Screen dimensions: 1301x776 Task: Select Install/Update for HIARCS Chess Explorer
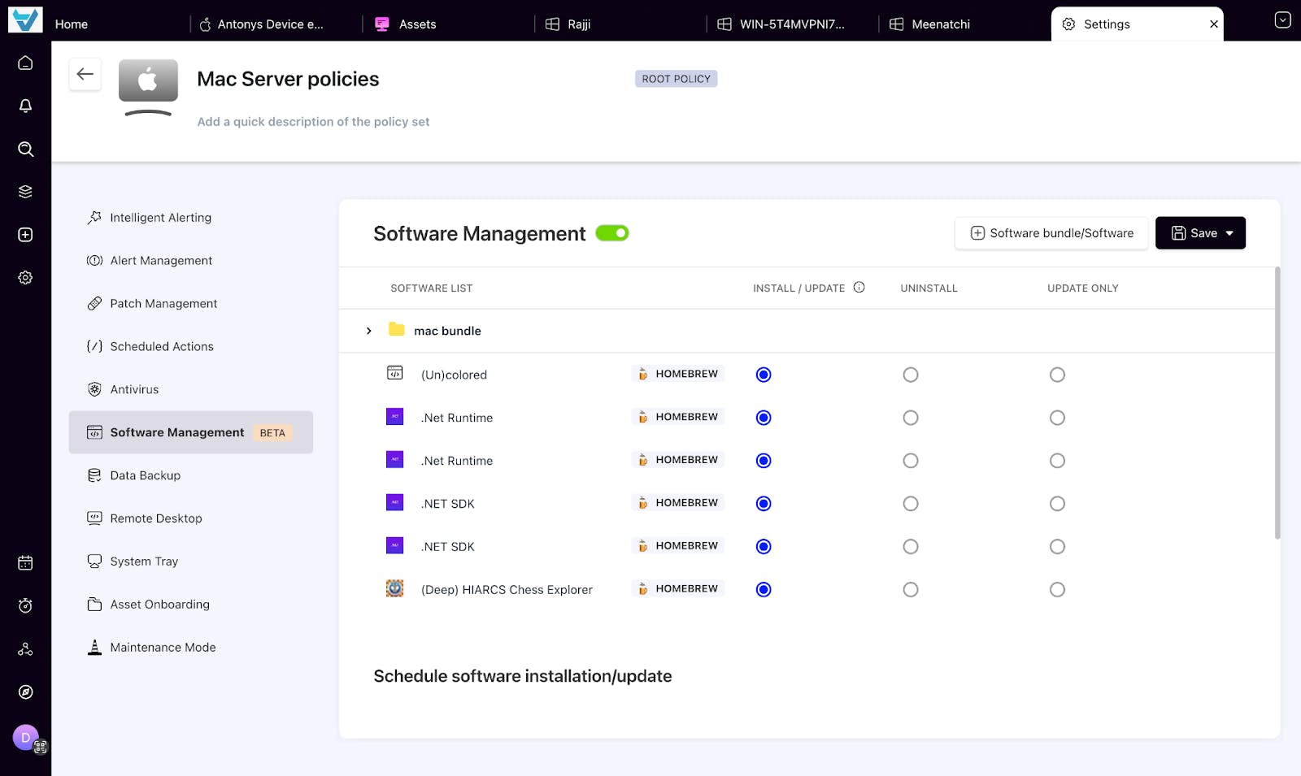[764, 590]
